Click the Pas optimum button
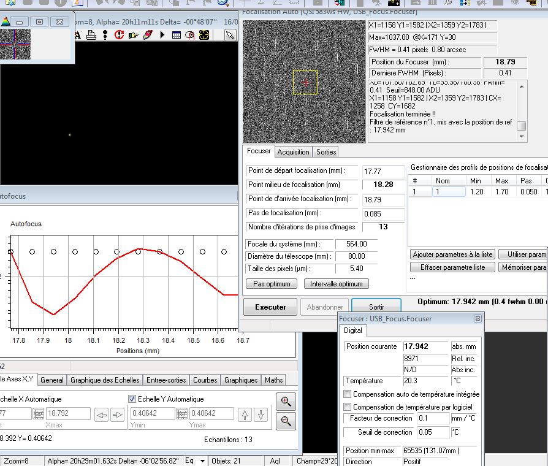The height and width of the screenshot is (466, 548). pos(272,284)
